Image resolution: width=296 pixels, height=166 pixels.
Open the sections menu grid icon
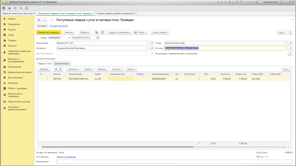[4, 8]
